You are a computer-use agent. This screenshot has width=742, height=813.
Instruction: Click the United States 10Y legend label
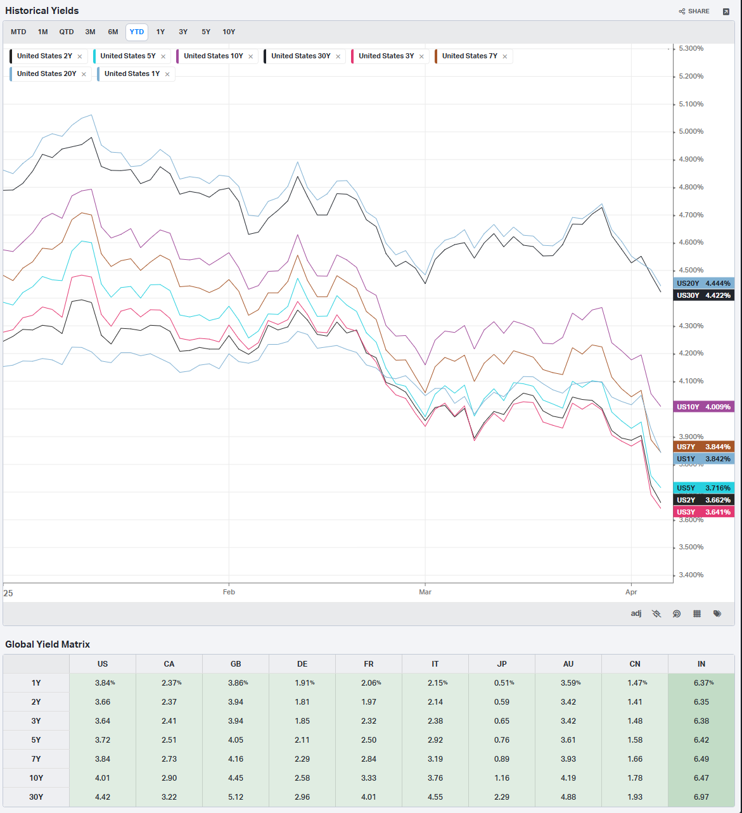[214, 56]
